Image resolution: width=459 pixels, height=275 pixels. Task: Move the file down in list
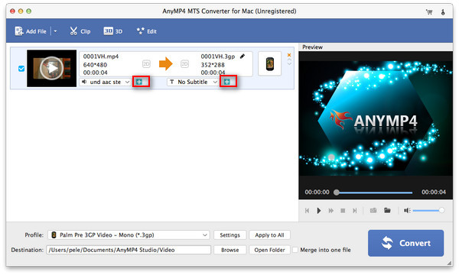tap(289, 63)
